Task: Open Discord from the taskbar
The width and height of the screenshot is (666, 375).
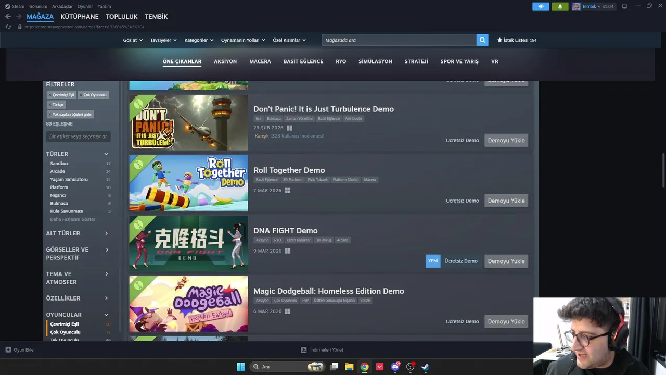Action: coord(395,367)
